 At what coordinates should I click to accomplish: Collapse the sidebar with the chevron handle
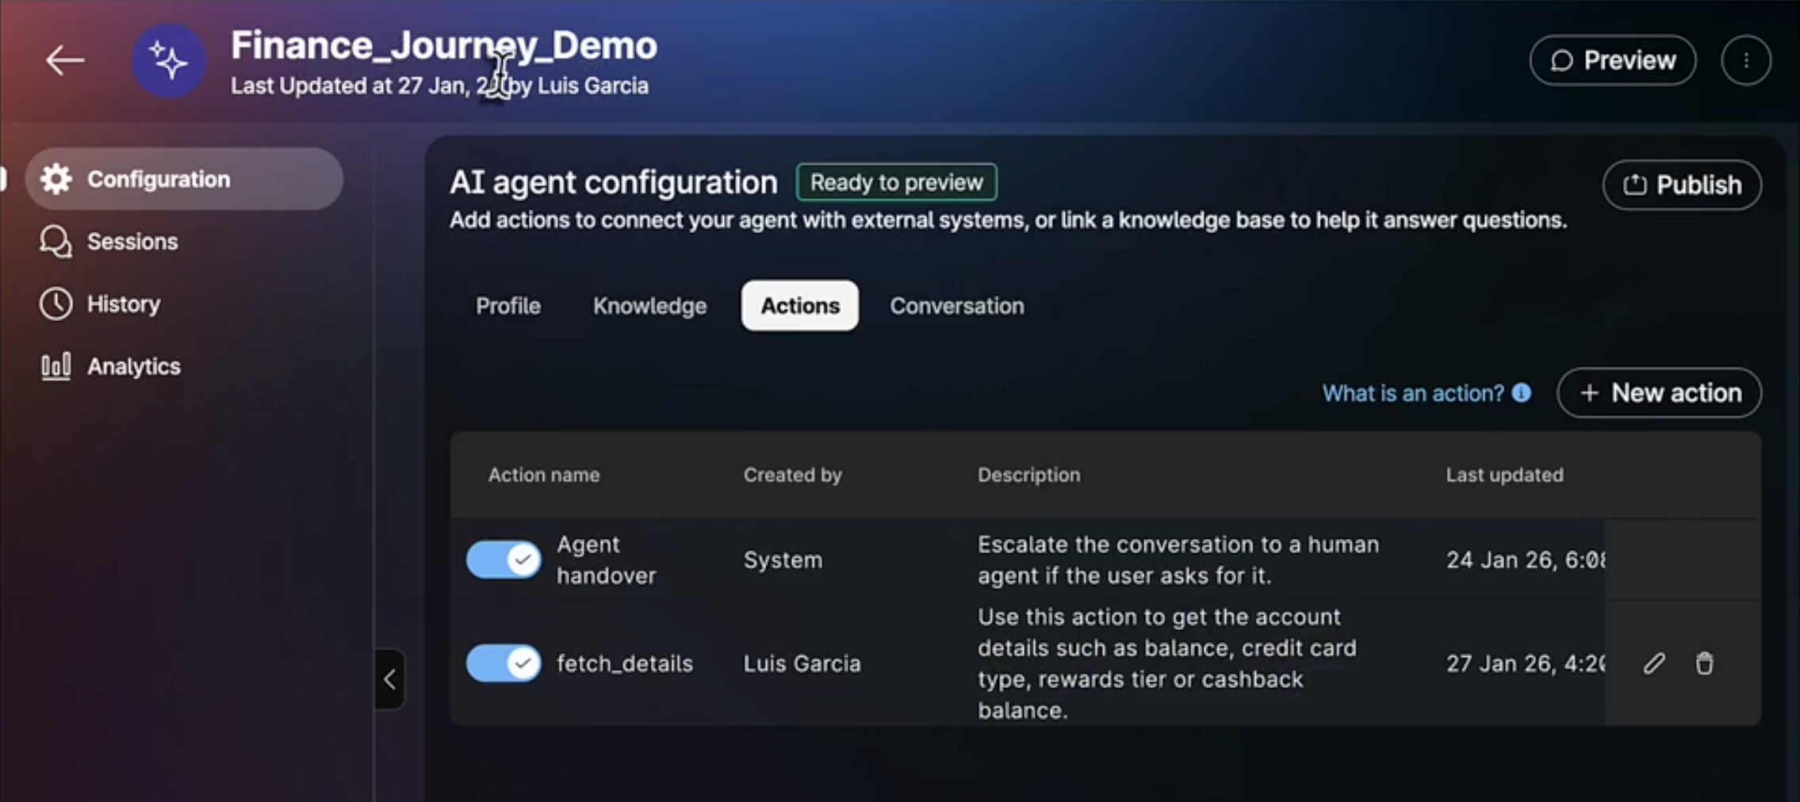390,679
